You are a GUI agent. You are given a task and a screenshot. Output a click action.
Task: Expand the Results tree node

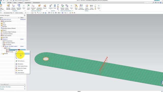pyautogui.click(x=2, y=54)
